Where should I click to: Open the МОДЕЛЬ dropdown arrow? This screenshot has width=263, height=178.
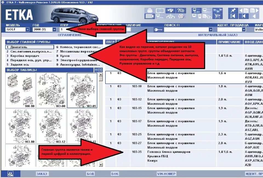tap(27, 30)
